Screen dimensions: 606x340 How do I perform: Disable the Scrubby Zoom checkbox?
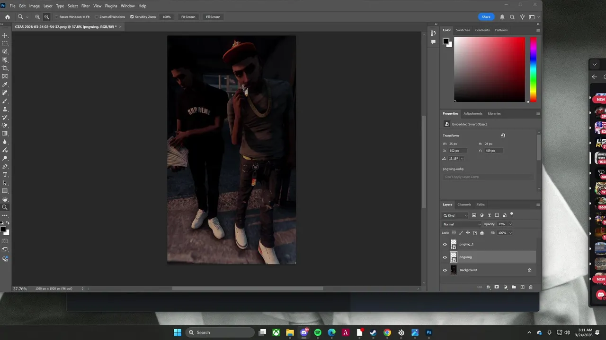132,17
